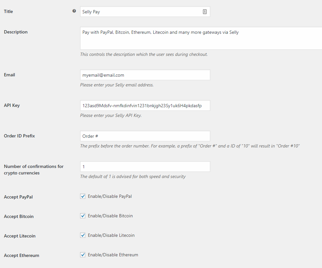Click the API Key row label
Image resolution: width=322 pixels, height=268 pixels.
point(12,106)
